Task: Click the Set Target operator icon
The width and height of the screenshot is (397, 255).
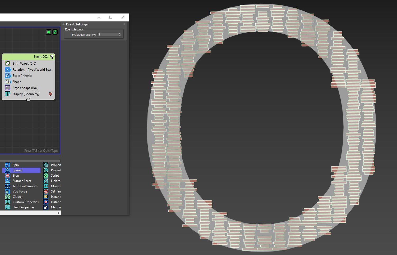Action: coord(46,191)
